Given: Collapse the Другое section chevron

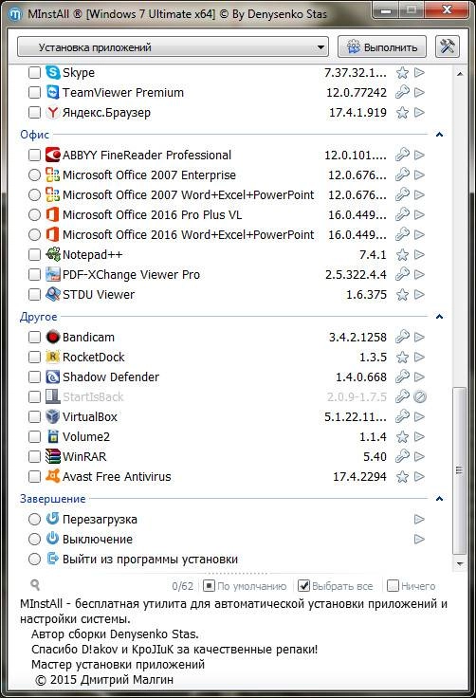Looking at the screenshot, I should pos(439,317).
